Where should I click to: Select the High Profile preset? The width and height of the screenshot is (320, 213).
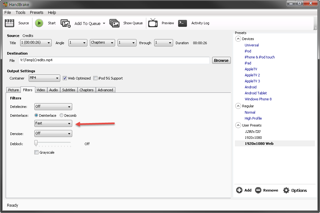tap(253, 118)
